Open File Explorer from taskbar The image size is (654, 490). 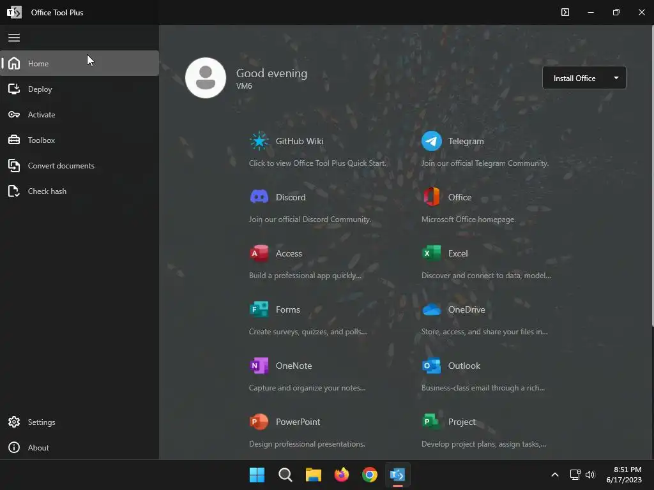313,475
